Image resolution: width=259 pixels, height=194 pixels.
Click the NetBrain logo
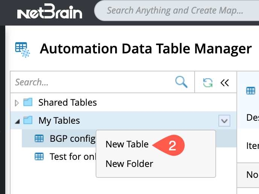[x=50, y=14]
